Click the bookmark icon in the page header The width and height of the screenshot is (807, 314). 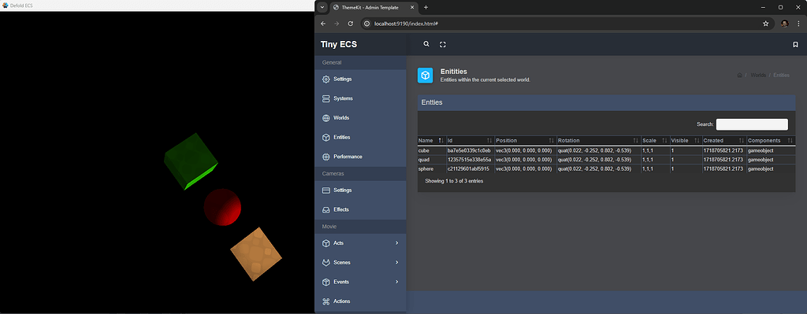(x=795, y=45)
